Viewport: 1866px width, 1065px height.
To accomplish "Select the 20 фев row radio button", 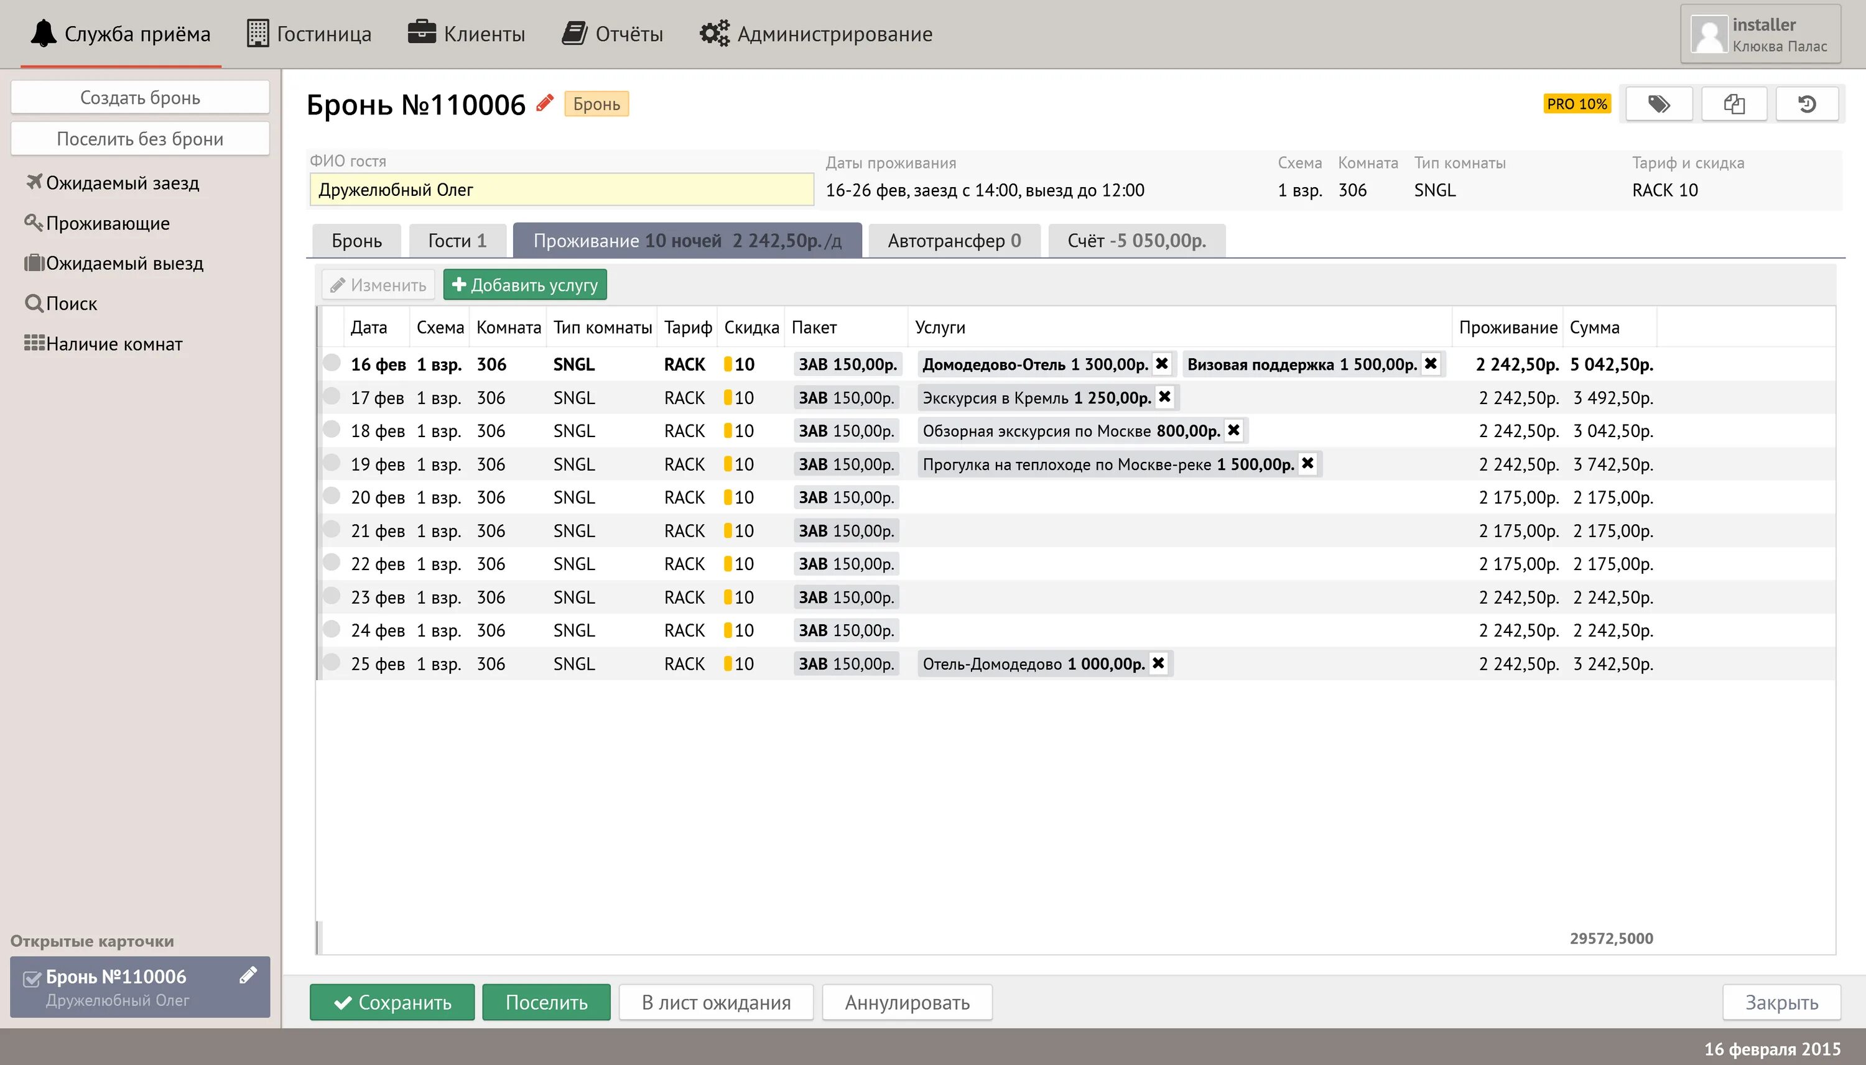I will [332, 496].
